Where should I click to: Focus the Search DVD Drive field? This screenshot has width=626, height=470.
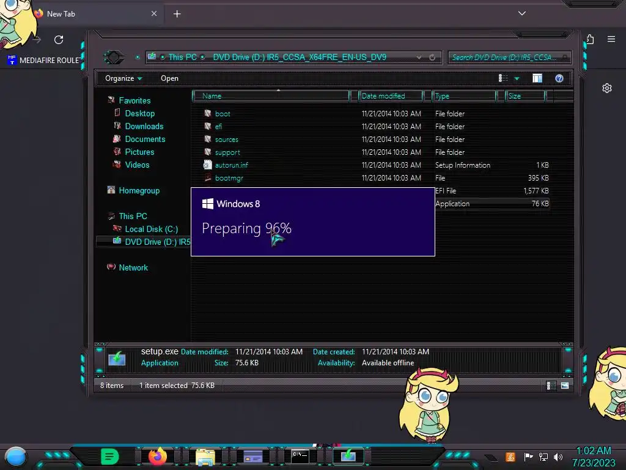[509, 58]
